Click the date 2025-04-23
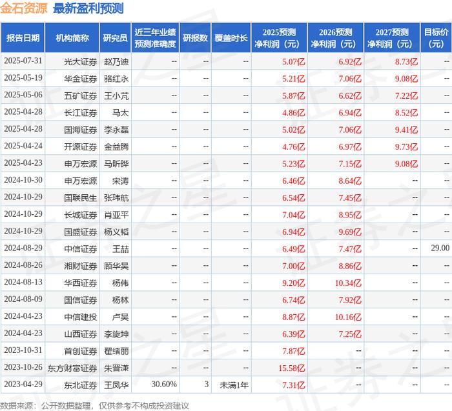The image size is (452, 411). pos(23,163)
